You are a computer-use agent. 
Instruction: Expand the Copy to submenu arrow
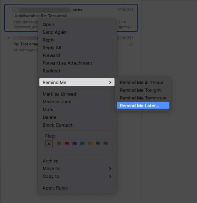click(110, 176)
